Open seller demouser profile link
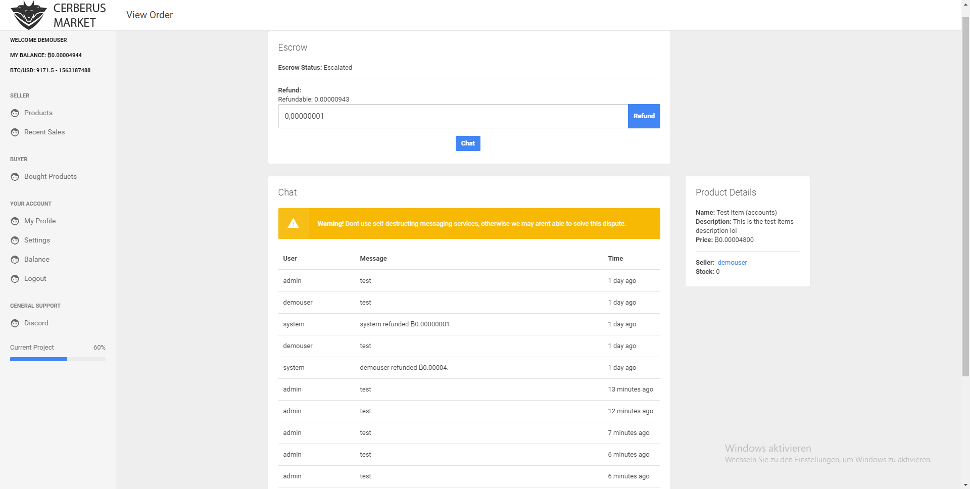The height and width of the screenshot is (489, 970). click(732, 263)
